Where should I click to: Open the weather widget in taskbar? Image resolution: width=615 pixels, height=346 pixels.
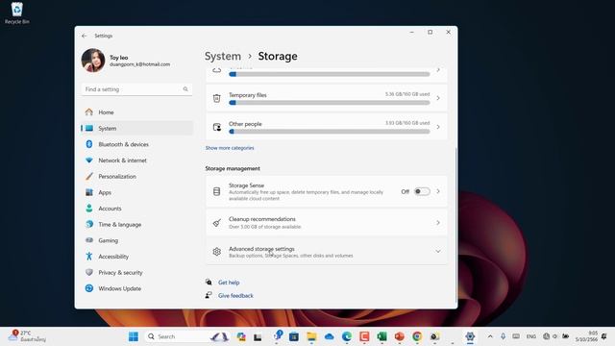[28, 336]
